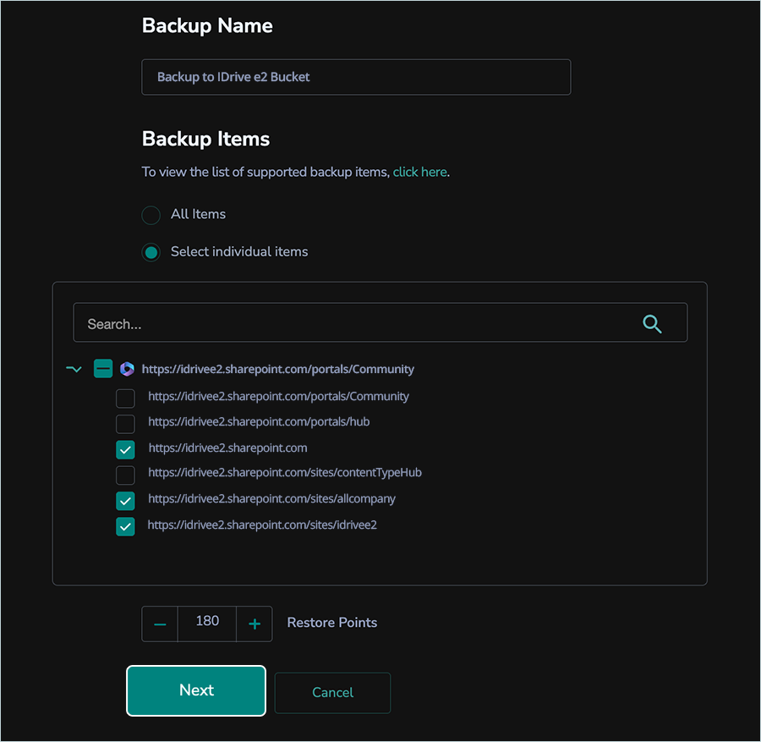Image resolution: width=761 pixels, height=742 pixels.
Task: Click the search magnifier icon
Action: 652,324
